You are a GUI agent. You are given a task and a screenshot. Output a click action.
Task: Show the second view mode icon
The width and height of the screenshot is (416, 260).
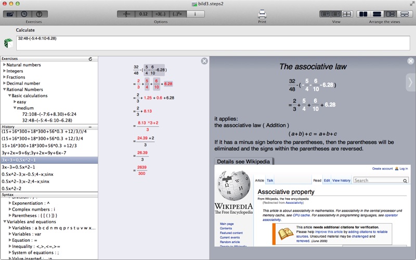[336, 14]
